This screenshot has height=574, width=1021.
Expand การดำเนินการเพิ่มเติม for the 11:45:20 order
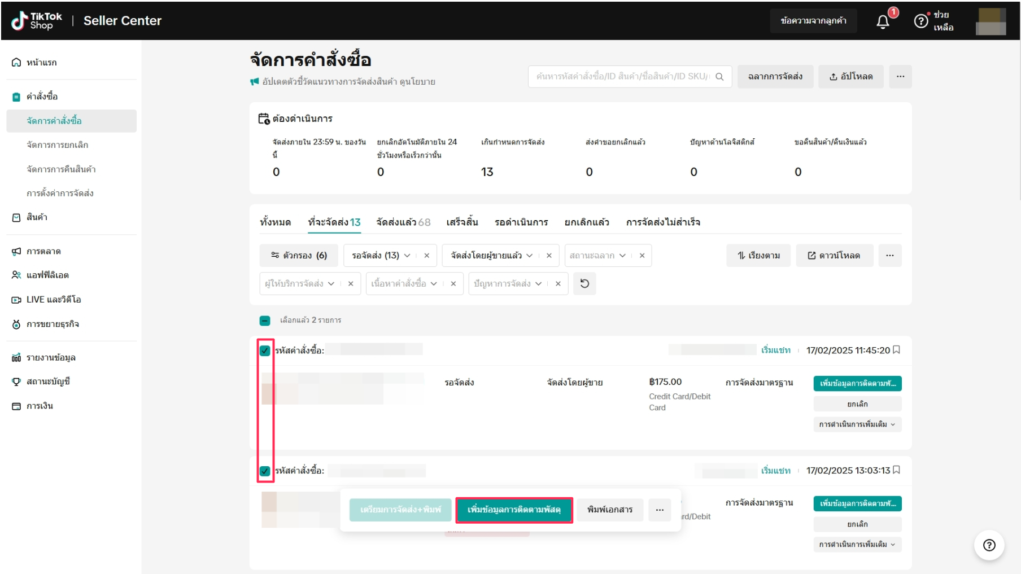(857, 424)
